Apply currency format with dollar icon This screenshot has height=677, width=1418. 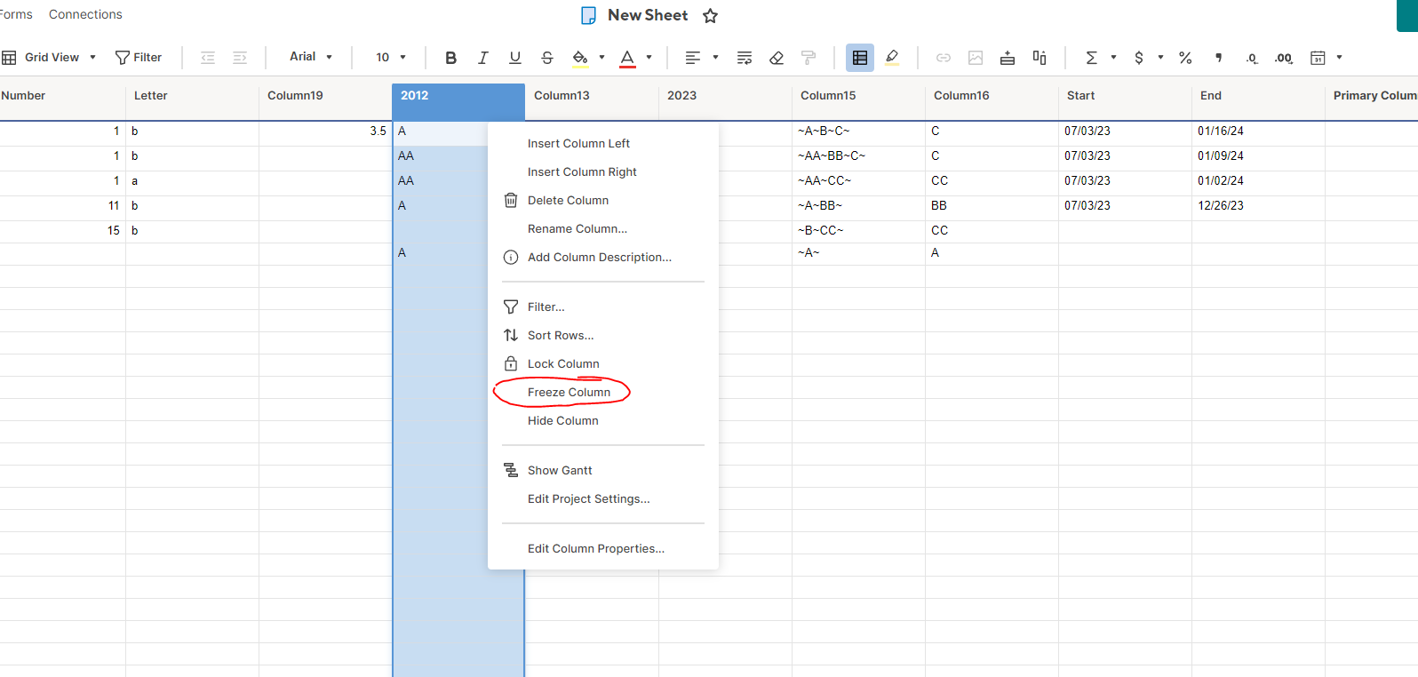click(1139, 58)
